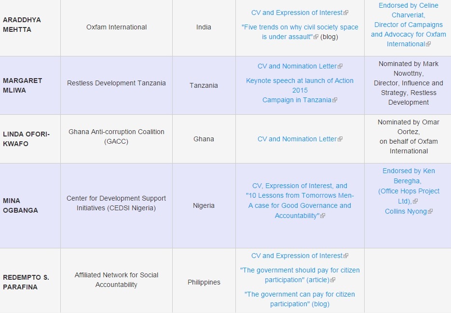
Task: Click external link icon after Araddhya Mehtta's CV link
Action: 346,13
